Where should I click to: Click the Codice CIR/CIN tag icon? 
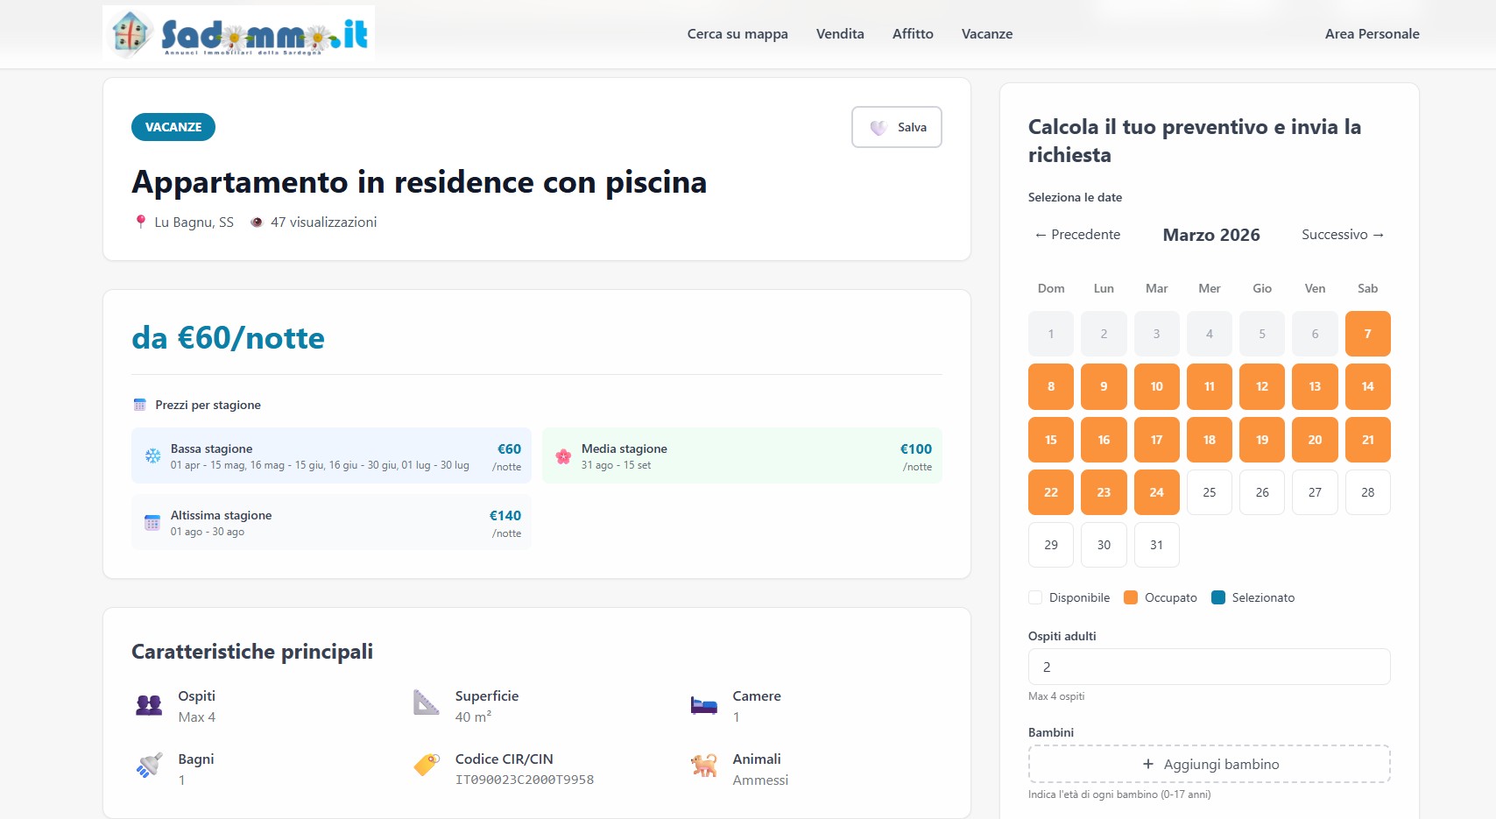click(426, 765)
